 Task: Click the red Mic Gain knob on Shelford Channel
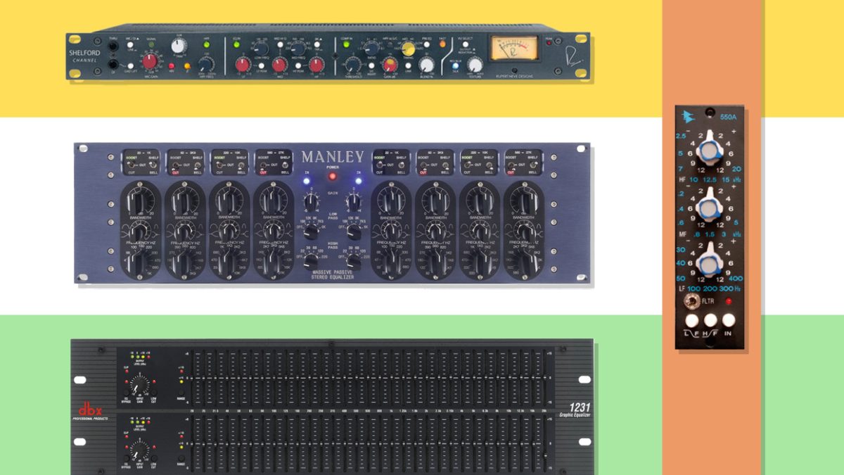click(x=151, y=61)
